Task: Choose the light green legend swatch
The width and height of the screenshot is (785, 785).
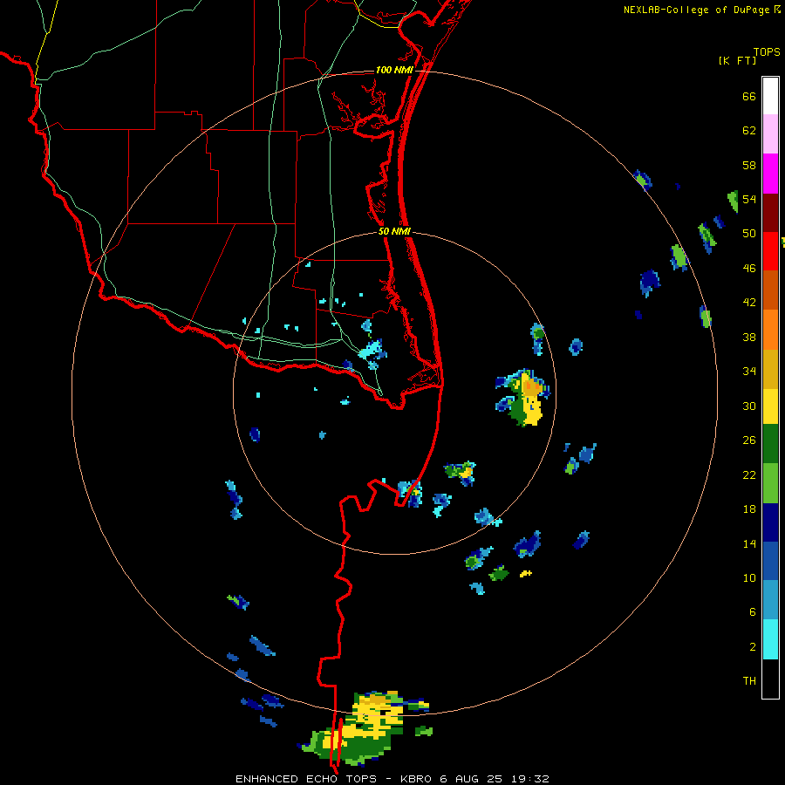Action: click(x=770, y=483)
